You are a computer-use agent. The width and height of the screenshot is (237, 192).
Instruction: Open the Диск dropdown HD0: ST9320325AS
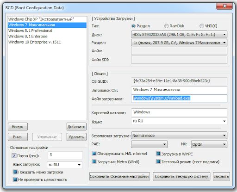tap(179, 34)
